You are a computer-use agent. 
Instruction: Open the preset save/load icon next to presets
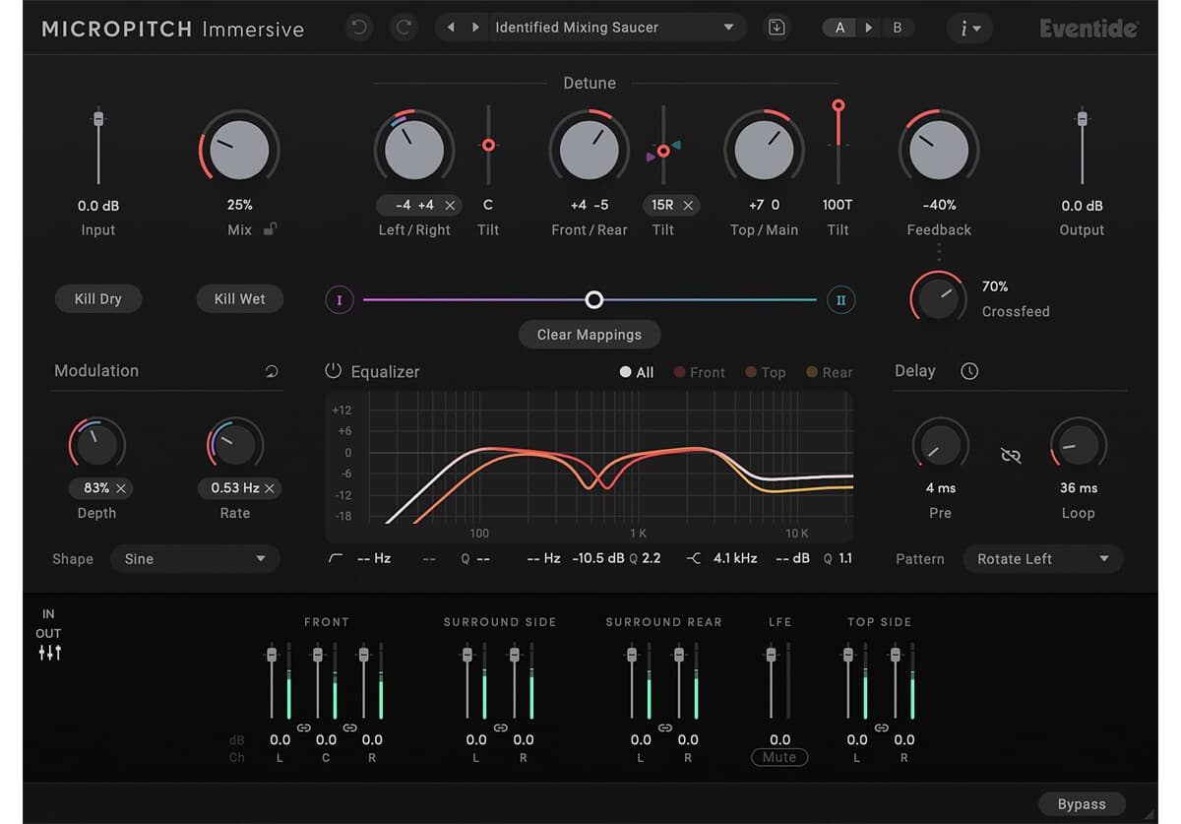tap(777, 28)
